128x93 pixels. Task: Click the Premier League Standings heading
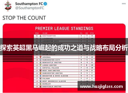point(64,29)
